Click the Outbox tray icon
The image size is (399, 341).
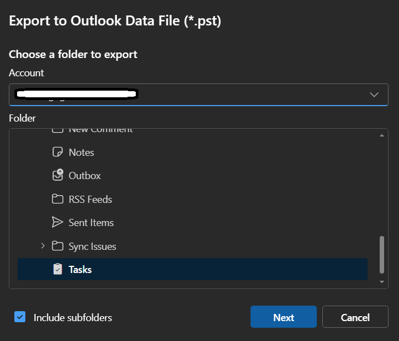(x=58, y=175)
